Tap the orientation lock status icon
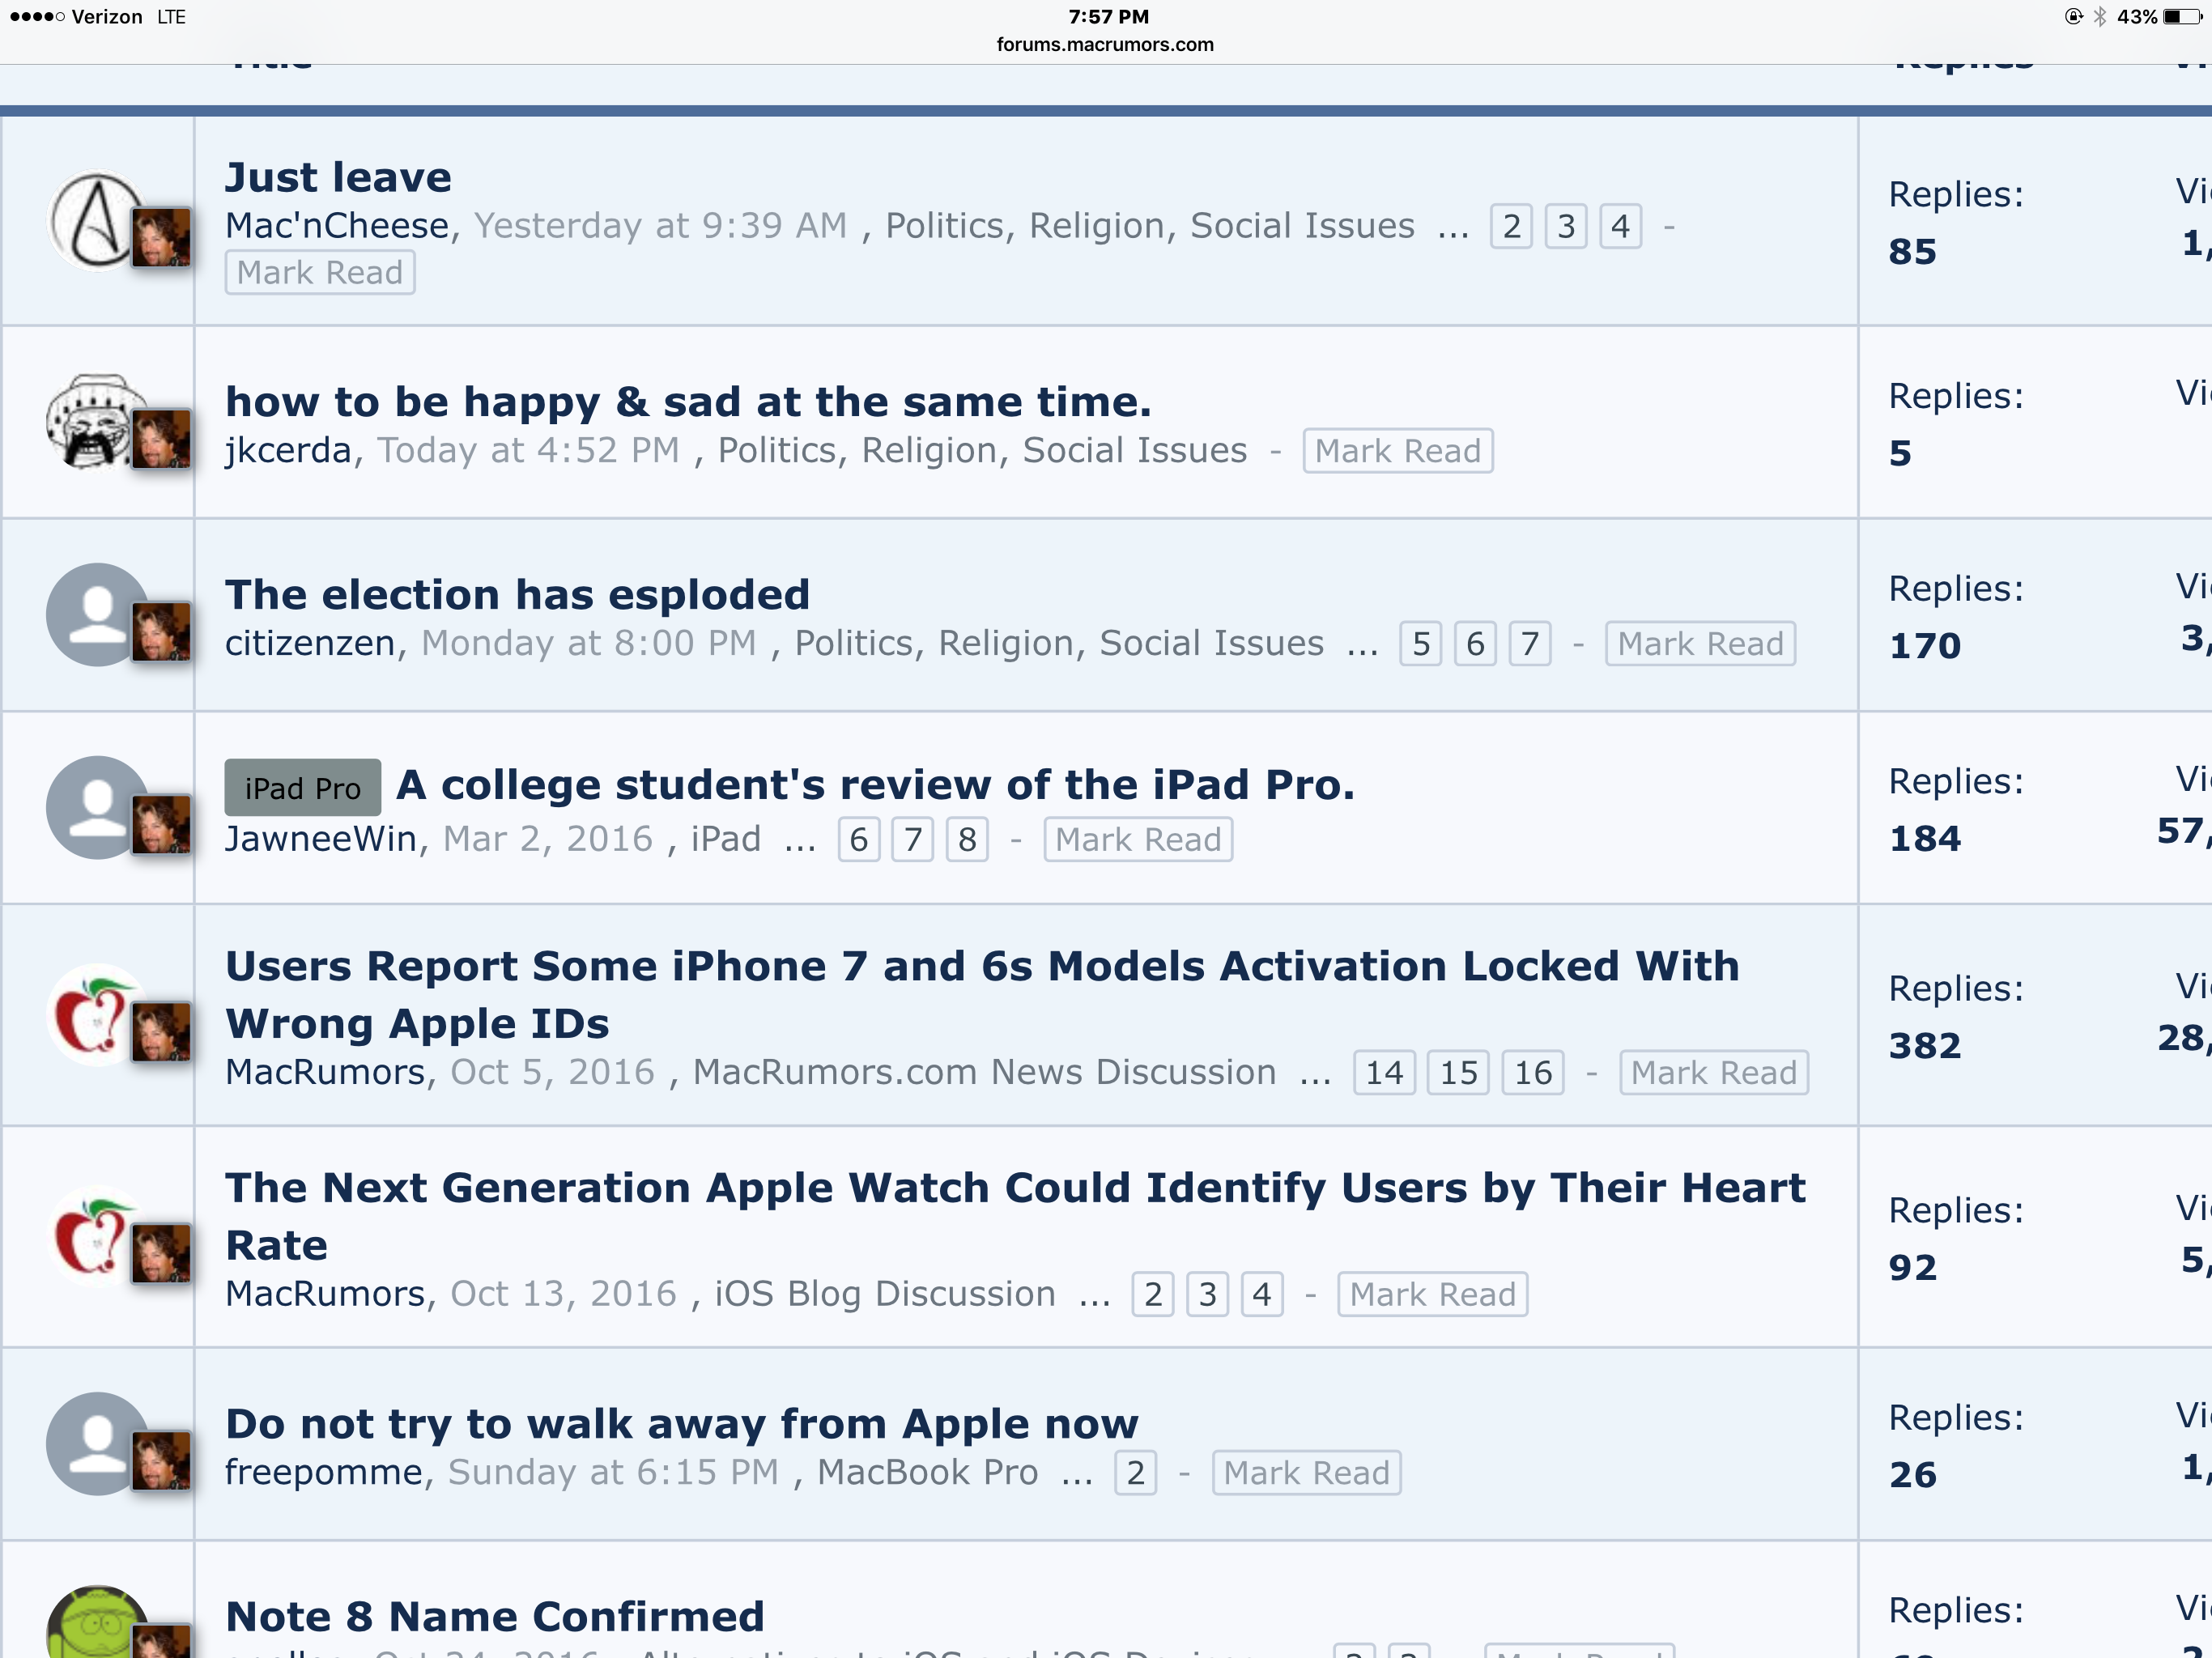The height and width of the screenshot is (1658, 2212). 2074,17
